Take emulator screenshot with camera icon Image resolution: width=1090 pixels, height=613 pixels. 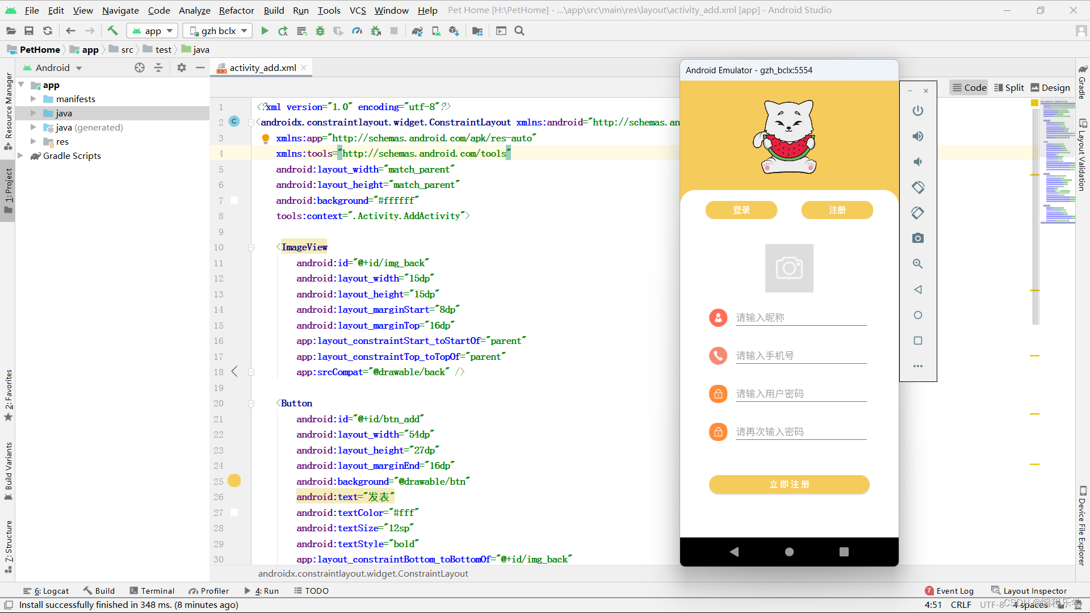point(918,238)
